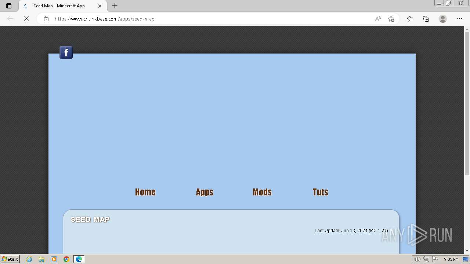Add this page to favorites
The width and height of the screenshot is (470, 264).
pos(391,19)
